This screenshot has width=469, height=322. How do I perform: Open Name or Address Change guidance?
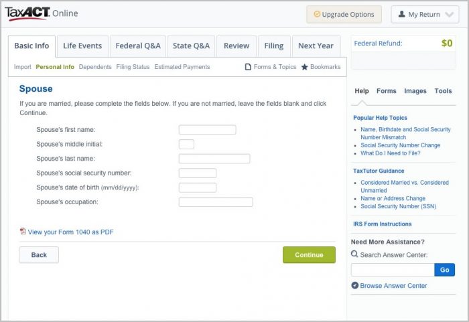[393, 198]
